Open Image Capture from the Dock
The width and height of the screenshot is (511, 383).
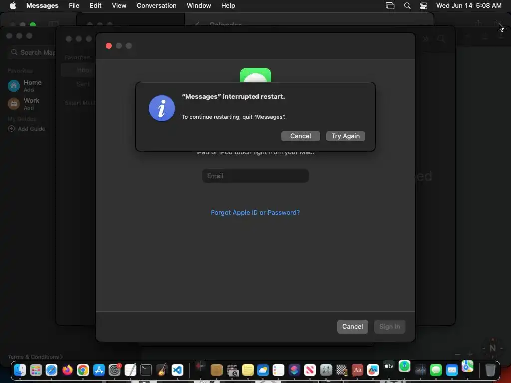click(x=232, y=370)
